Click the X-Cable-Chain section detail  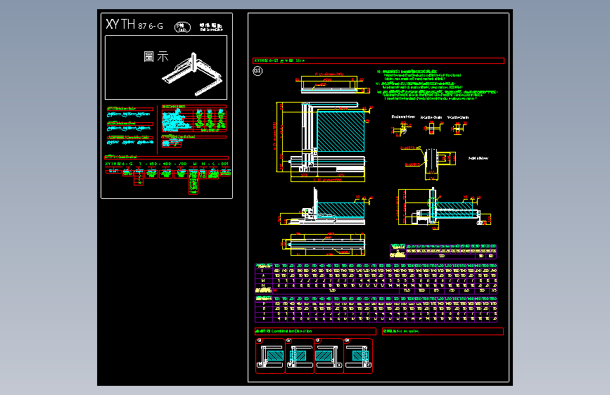431,125
